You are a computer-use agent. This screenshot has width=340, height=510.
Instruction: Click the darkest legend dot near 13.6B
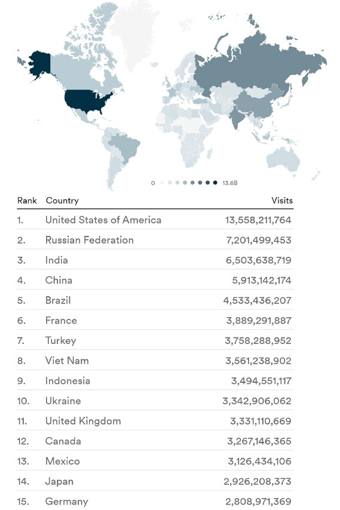215,183
